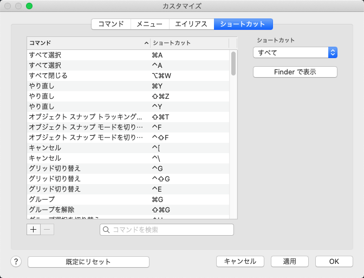Click the plus icon to add shortcut
The height and width of the screenshot is (278, 364).
(34, 230)
